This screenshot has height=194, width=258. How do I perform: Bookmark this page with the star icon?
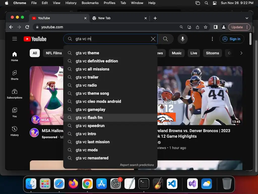206,27
